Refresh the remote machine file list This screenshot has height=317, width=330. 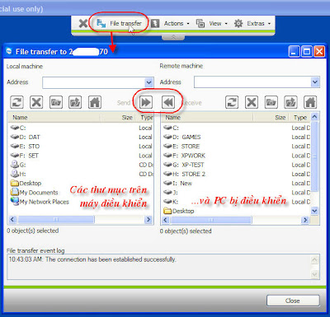[232, 102]
